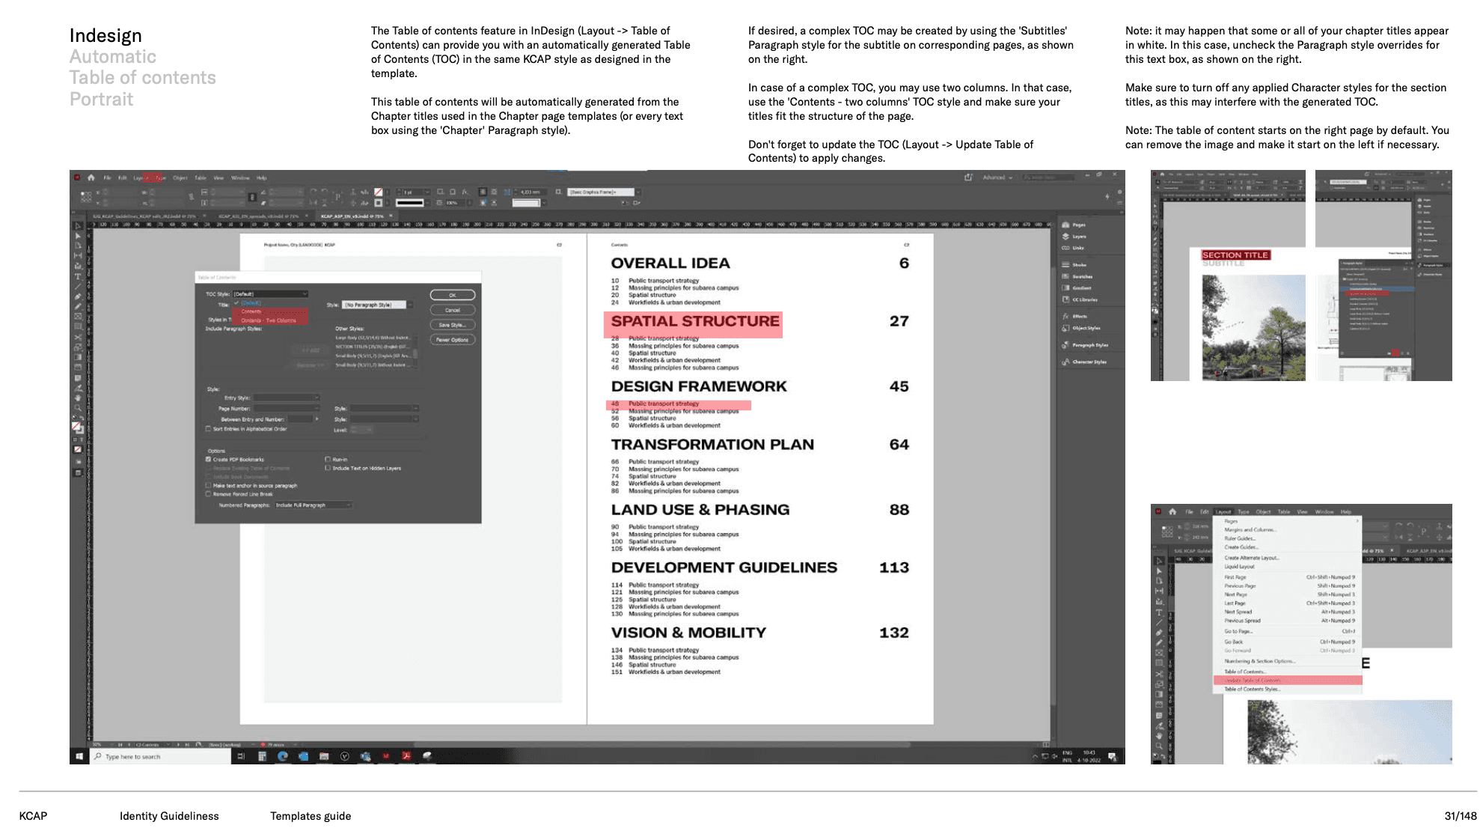
Task: Open the TOC Style dropdown
Action: pyautogui.click(x=270, y=293)
